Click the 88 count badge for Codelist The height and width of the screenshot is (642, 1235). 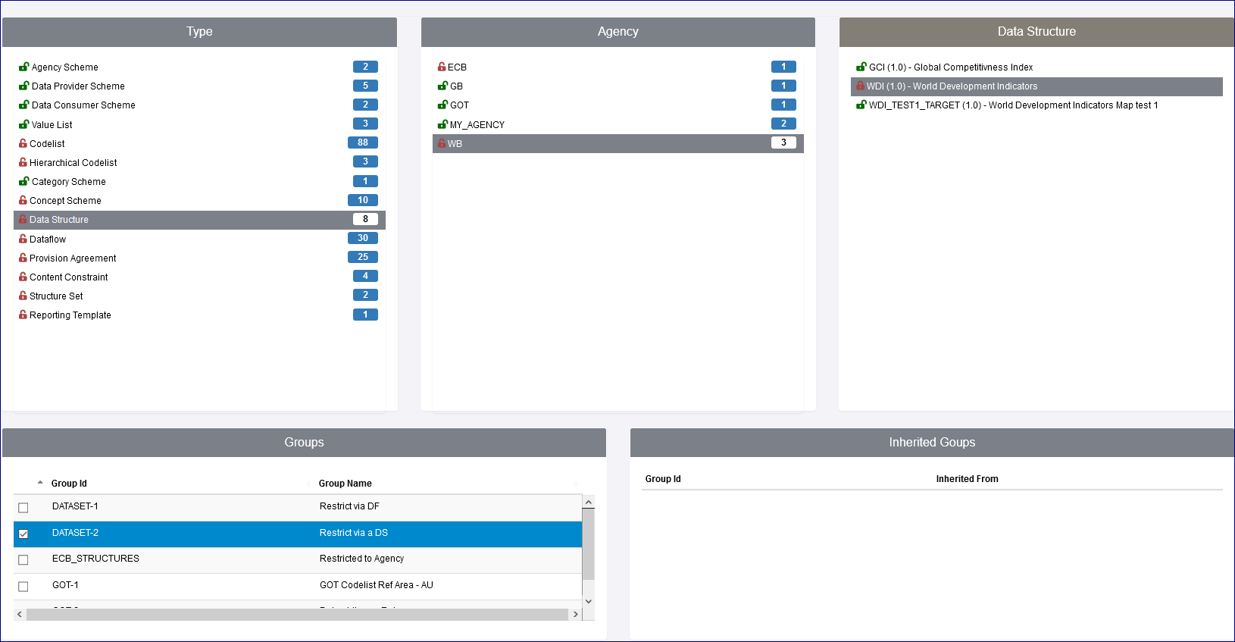363,142
